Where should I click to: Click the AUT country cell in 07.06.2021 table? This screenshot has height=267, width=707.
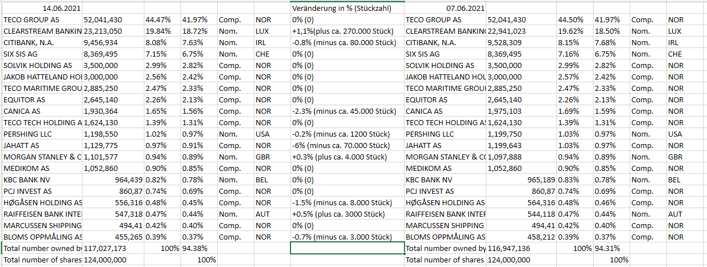(685, 214)
